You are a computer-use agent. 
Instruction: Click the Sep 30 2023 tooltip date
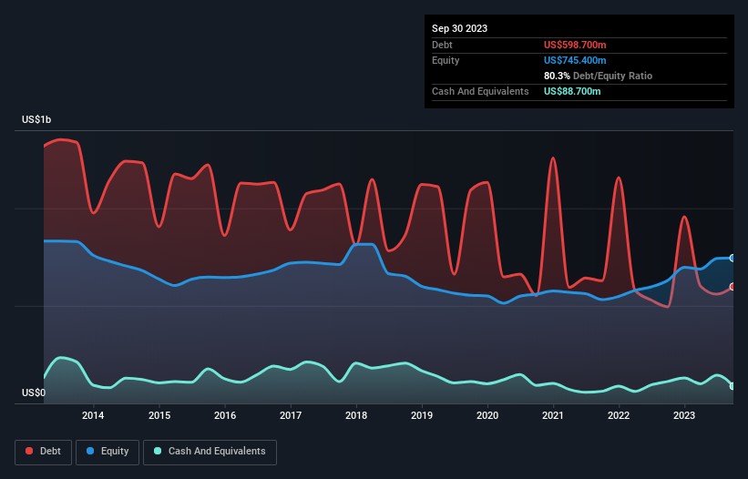(x=459, y=28)
